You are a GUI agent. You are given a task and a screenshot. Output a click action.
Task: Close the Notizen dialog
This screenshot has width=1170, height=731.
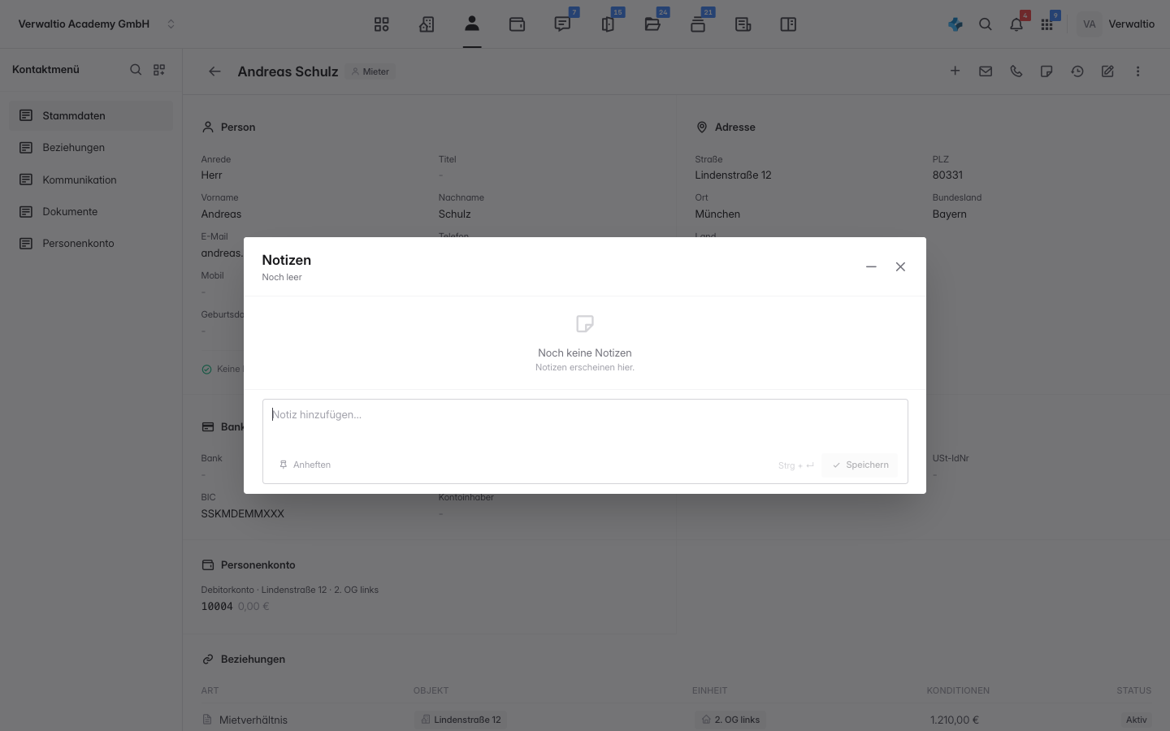[900, 266]
